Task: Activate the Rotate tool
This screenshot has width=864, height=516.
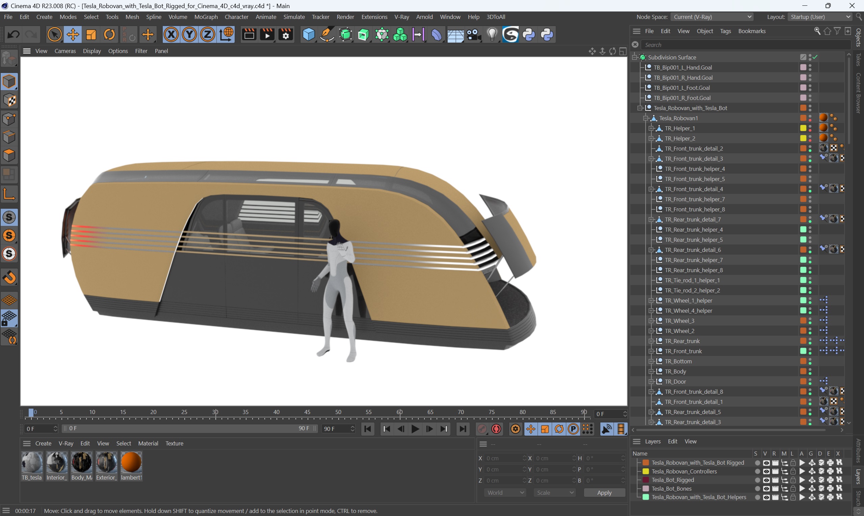Action: [109, 34]
